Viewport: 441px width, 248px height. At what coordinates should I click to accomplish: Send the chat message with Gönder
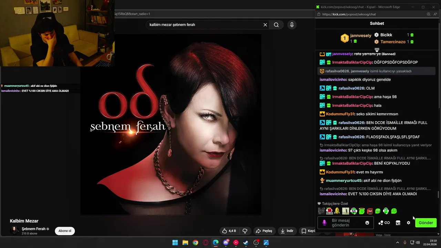pyautogui.click(x=426, y=223)
